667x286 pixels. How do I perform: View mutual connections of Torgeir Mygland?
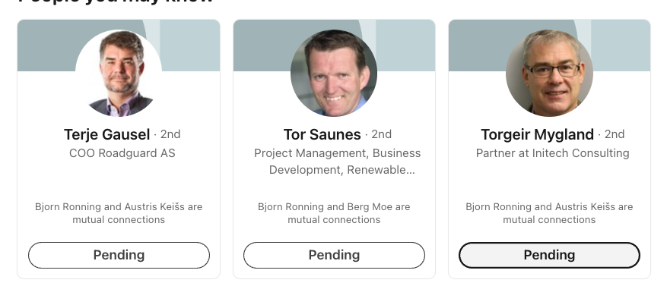(x=549, y=213)
